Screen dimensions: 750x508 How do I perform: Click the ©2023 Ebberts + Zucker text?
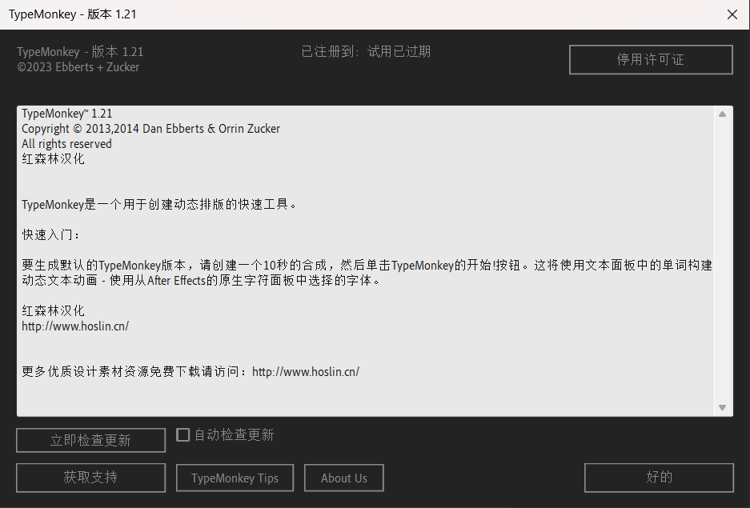click(78, 67)
